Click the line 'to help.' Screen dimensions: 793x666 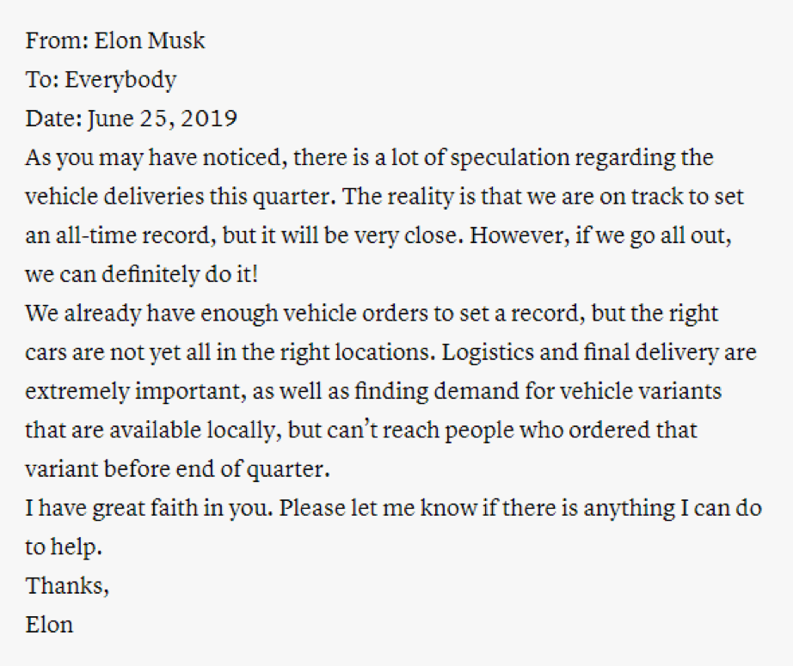(x=64, y=547)
